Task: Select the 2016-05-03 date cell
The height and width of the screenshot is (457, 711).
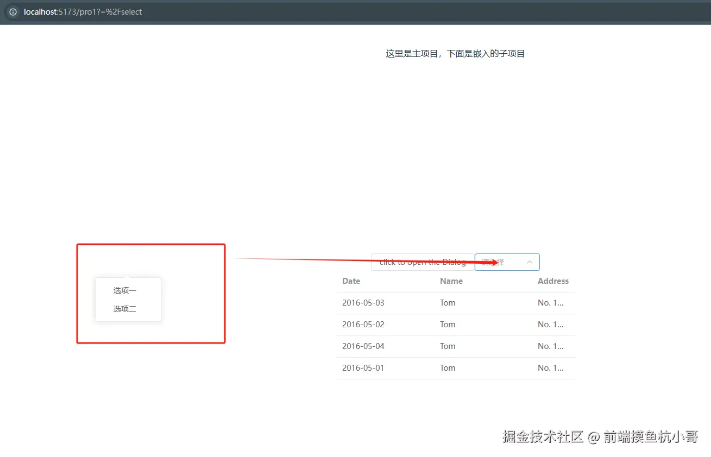Action: (x=363, y=303)
